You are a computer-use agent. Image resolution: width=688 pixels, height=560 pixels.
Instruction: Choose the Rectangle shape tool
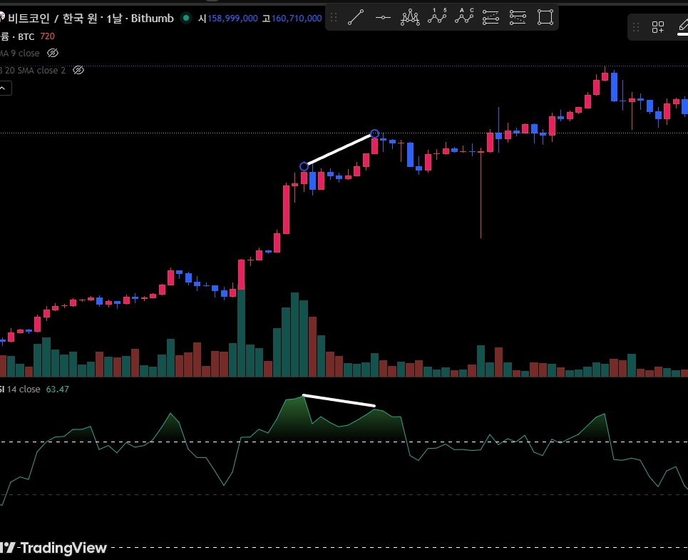tap(545, 18)
